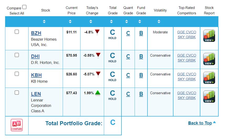Sort by the Volatility column arrows

click(159, 22)
